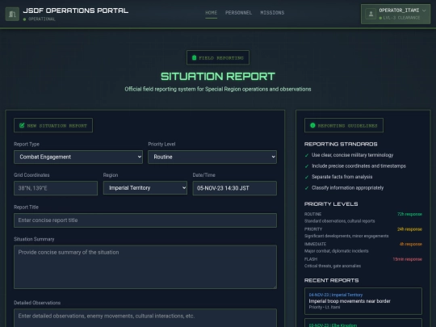436x327 pixels.
Task: Click the Reporting Guidelines info icon
Action: [312, 125]
